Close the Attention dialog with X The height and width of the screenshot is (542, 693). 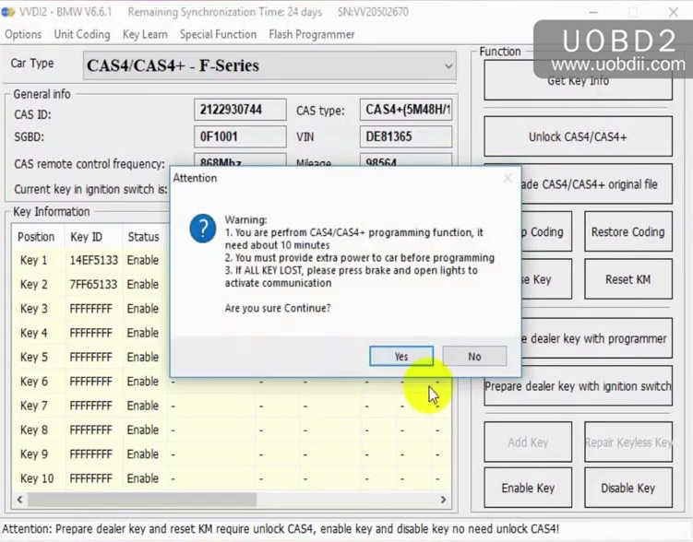(x=508, y=178)
